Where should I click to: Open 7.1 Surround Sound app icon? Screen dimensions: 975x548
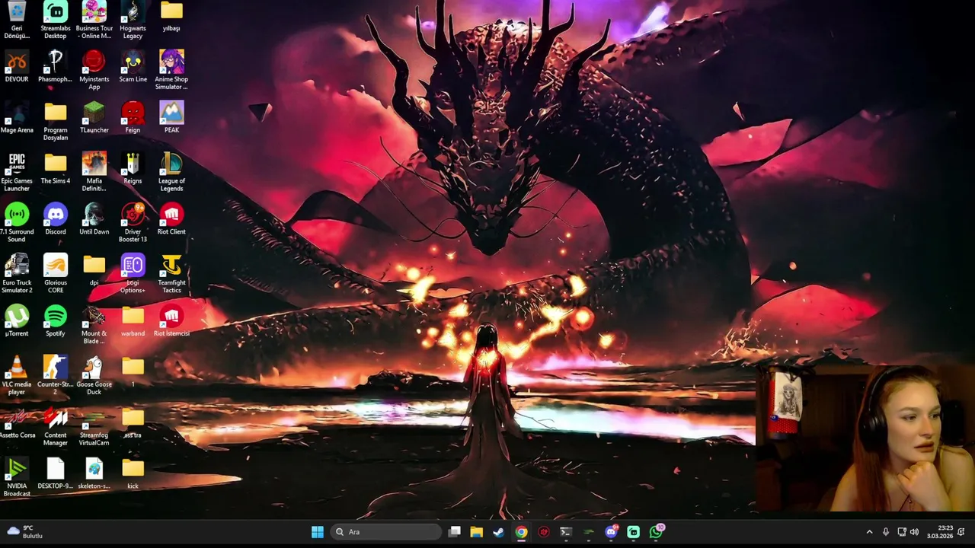coord(17,224)
